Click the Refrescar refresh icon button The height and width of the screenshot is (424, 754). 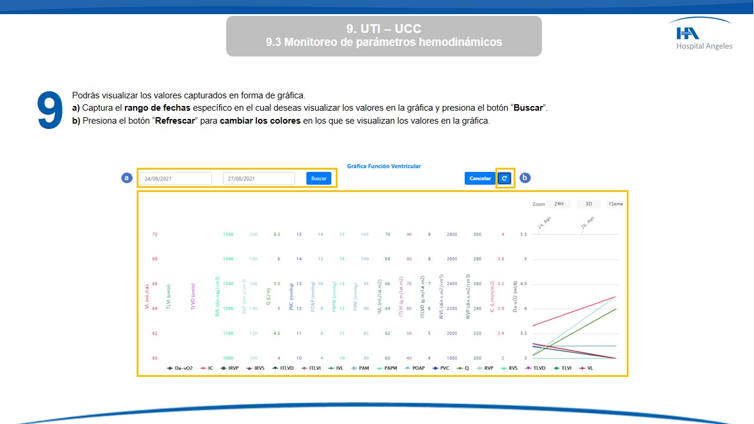tap(504, 178)
